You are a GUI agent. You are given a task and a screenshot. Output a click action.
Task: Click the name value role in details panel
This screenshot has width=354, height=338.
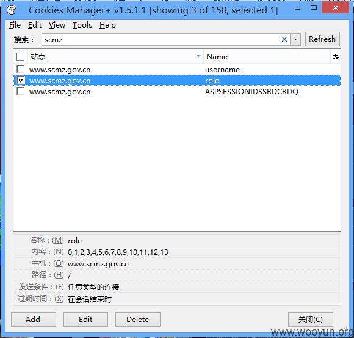(x=74, y=240)
